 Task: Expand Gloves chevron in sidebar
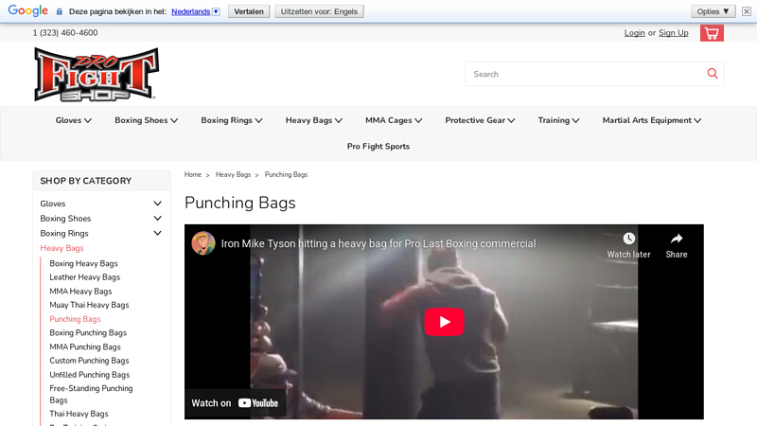[157, 204]
